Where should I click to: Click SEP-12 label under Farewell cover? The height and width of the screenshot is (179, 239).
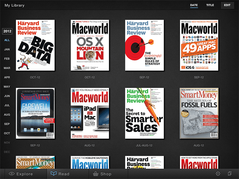click(x=35, y=145)
